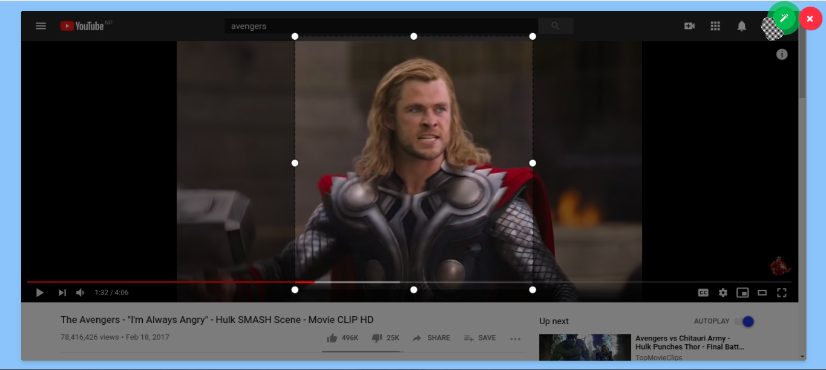Open the Avengers vs Chitauri Army thumbnail

pos(585,348)
